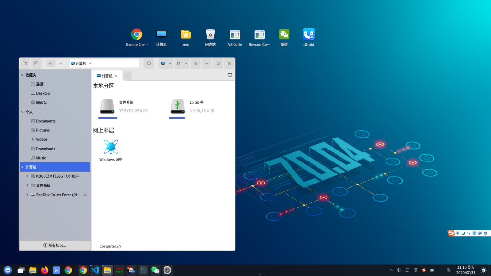This screenshot has width=491, height=276.
Task: Collapse the 个人 sidebar section
Action: coord(22,112)
